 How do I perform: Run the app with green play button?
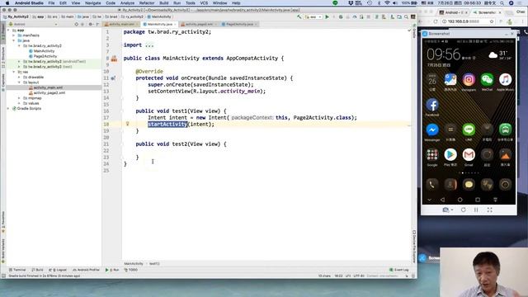327,16
